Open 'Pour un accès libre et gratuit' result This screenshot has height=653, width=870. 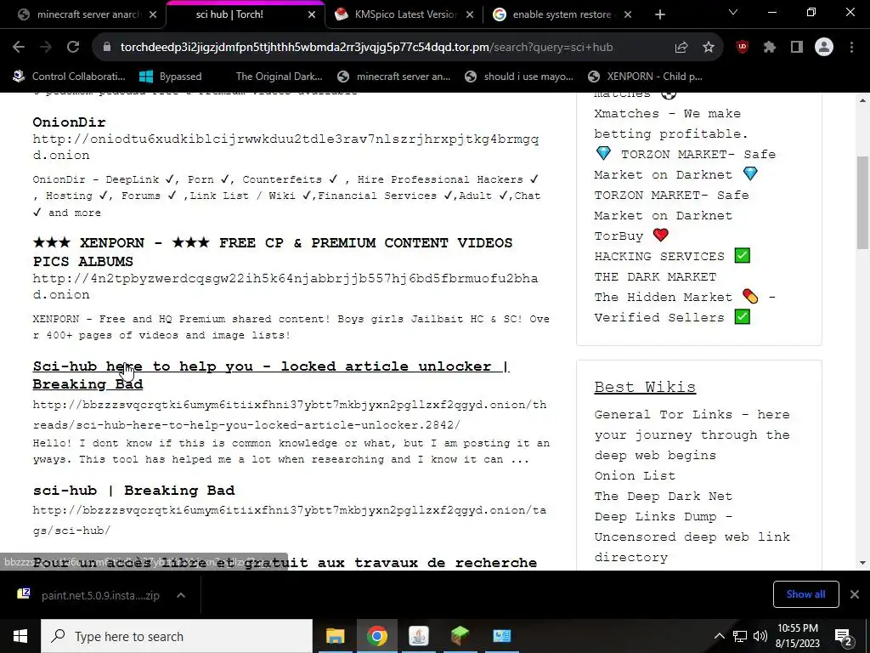(x=285, y=563)
